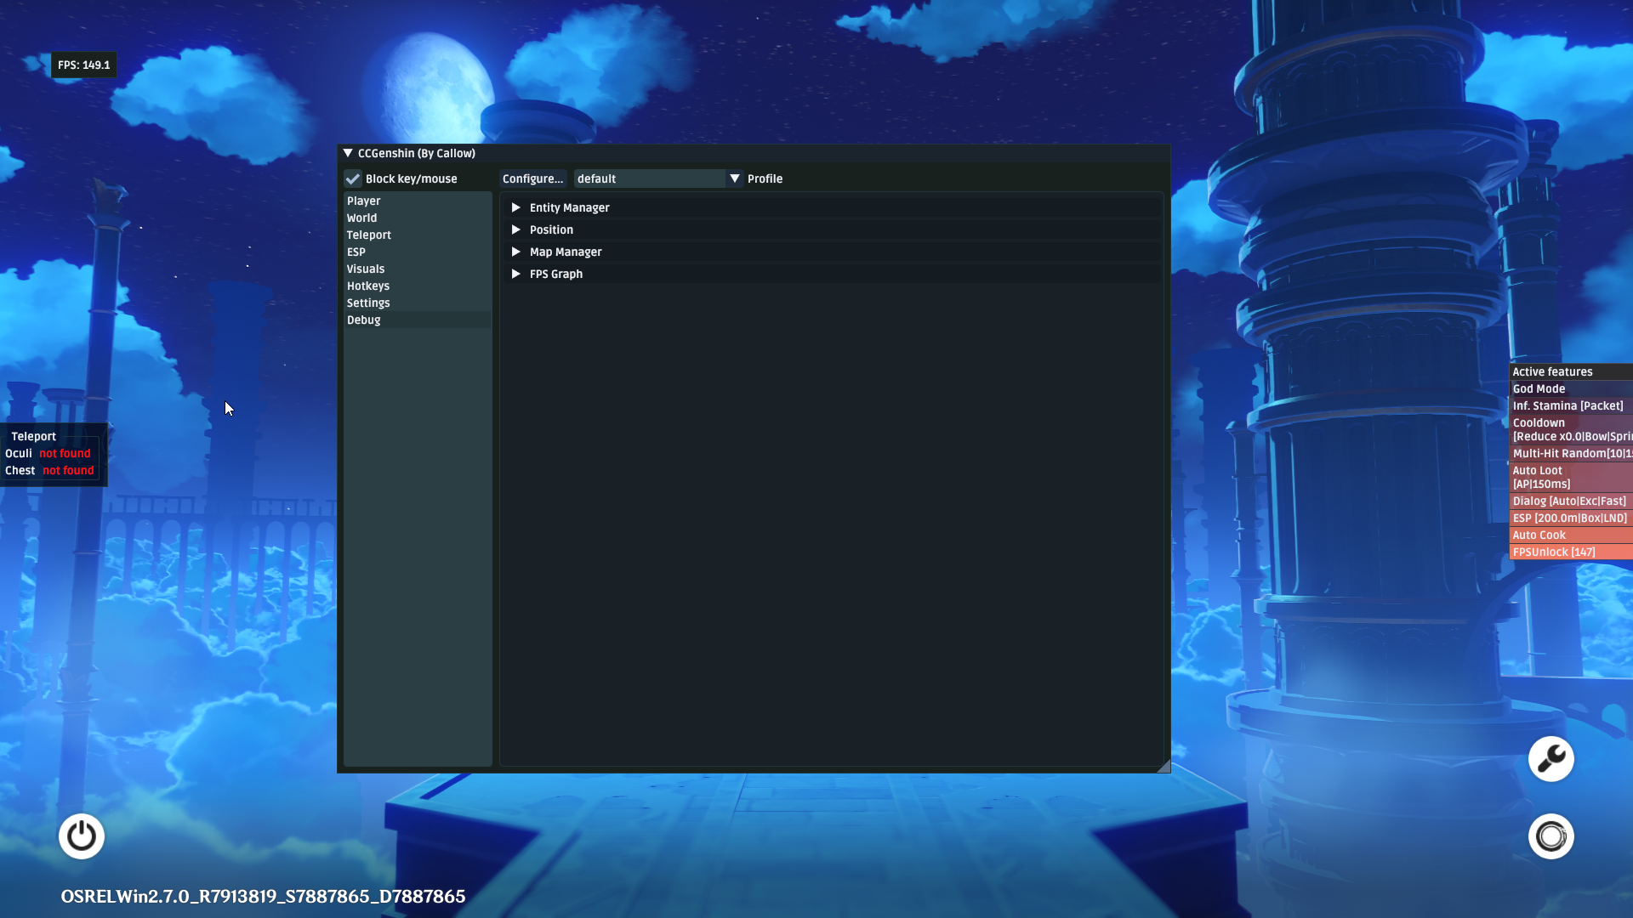Expand the Entity Manager header
1633x918 pixels.
832,207
